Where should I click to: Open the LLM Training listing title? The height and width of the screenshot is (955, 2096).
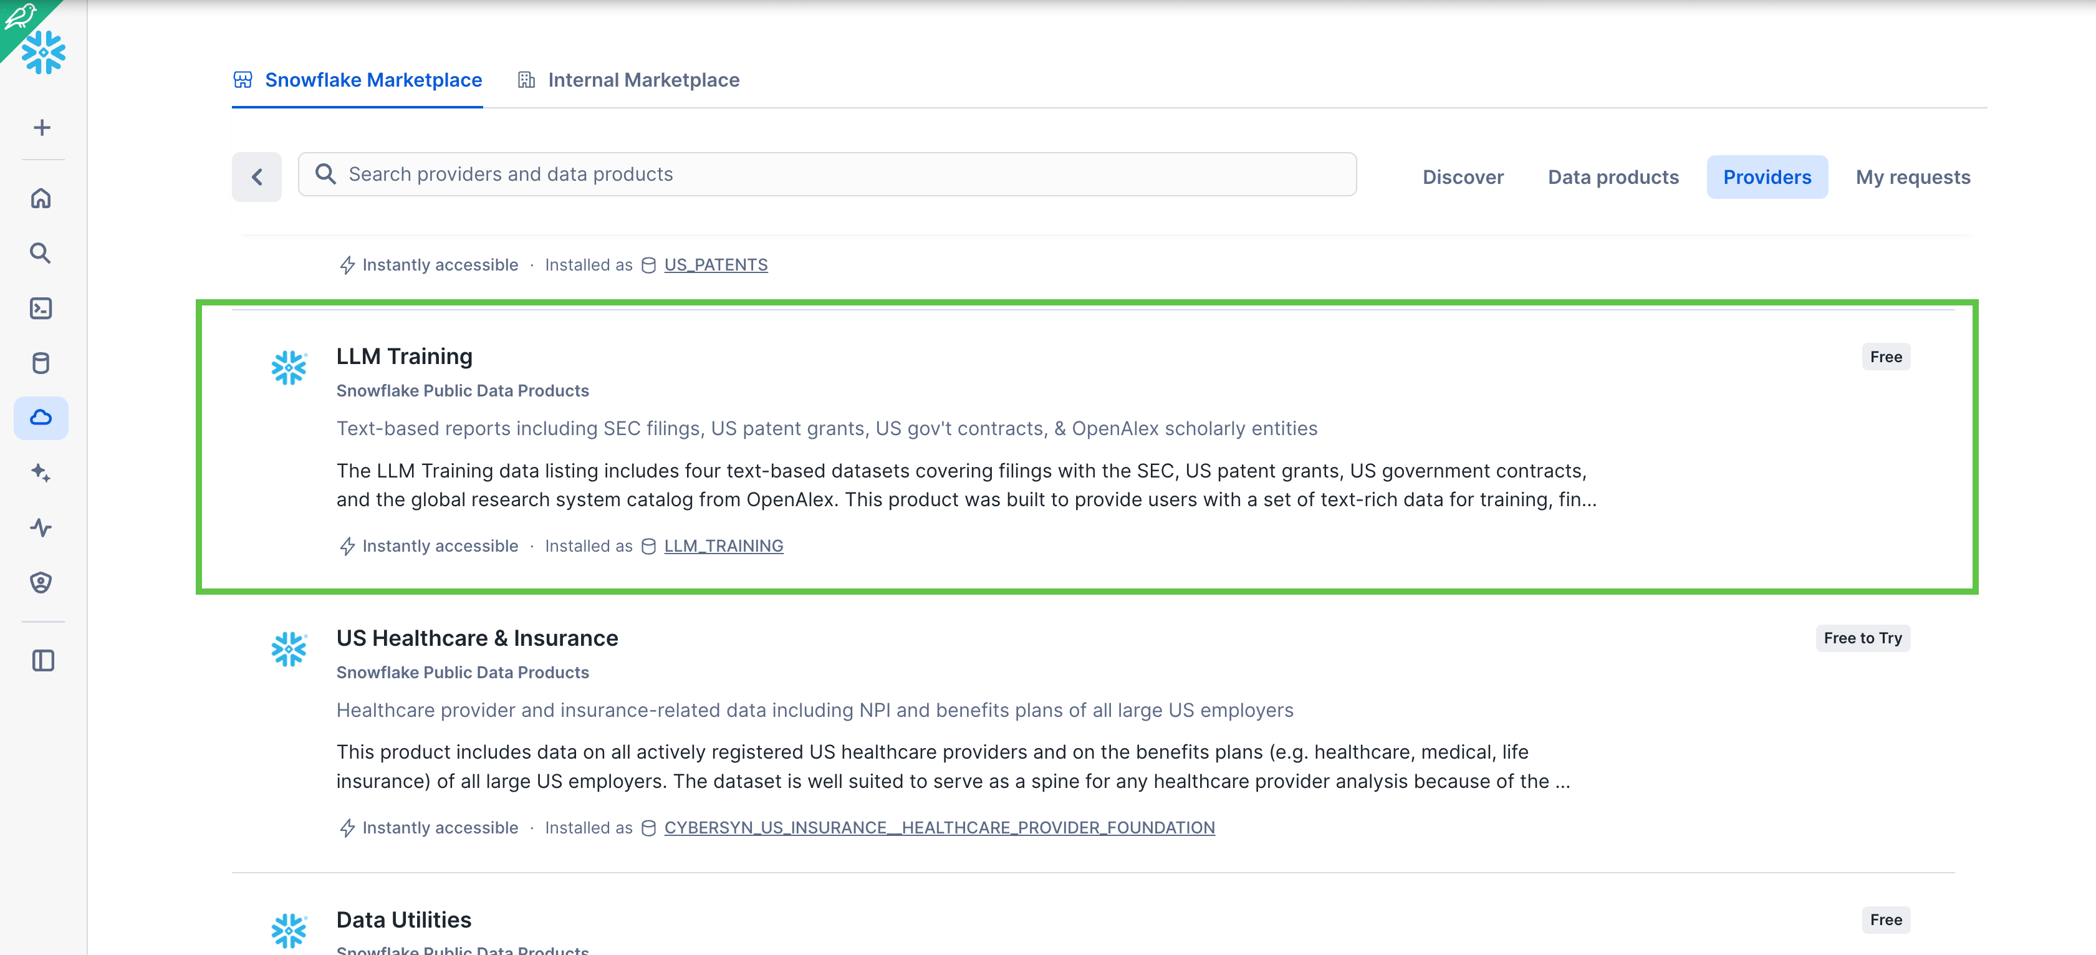[x=405, y=357]
